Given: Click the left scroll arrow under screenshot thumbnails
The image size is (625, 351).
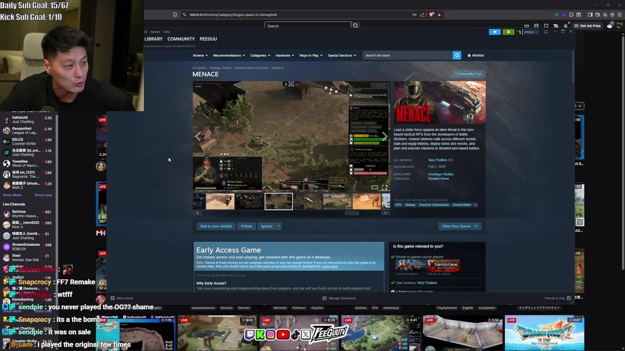Looking at the screenshot, I should pyautogui.click(x=197, y=213).
